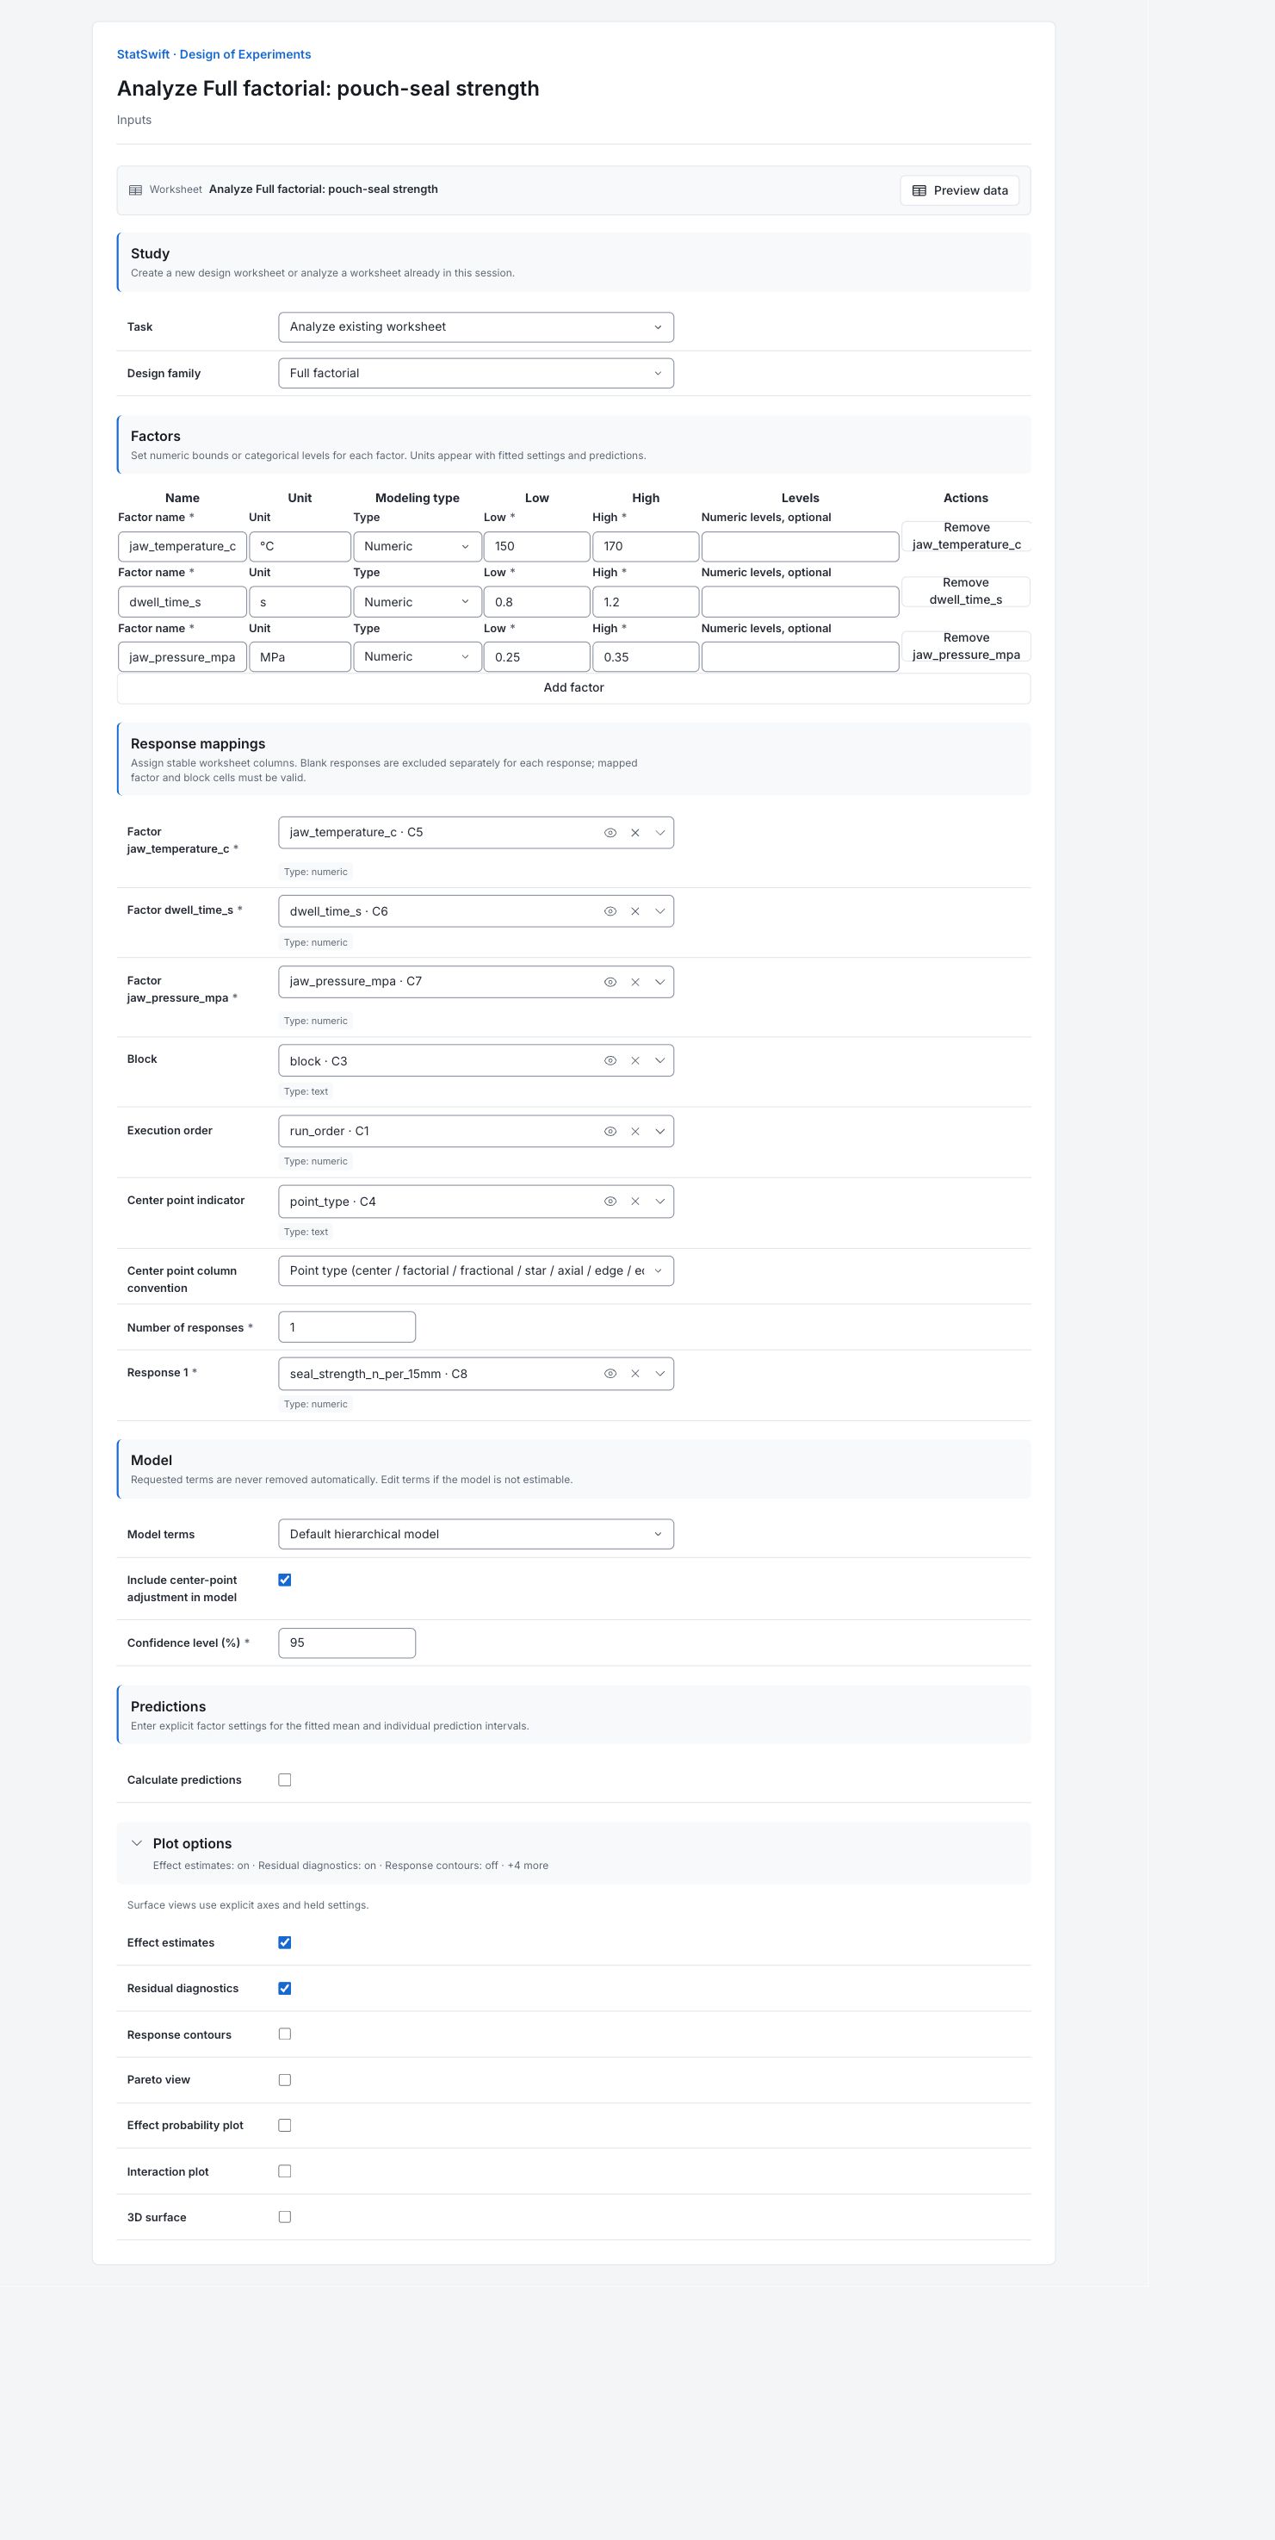
Task: Enable Calculate predictions checkbox
Action: pos(285,1779)
